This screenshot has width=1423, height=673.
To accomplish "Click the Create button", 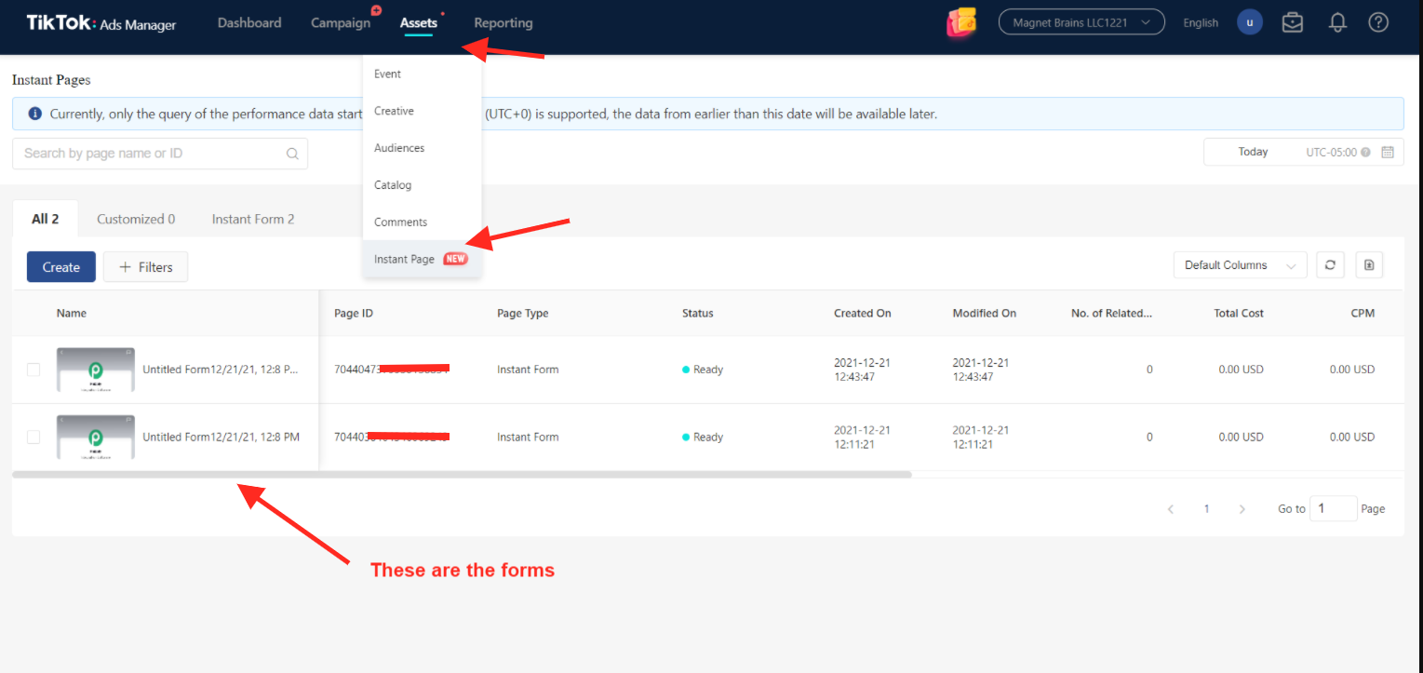I will click(60, 267).
